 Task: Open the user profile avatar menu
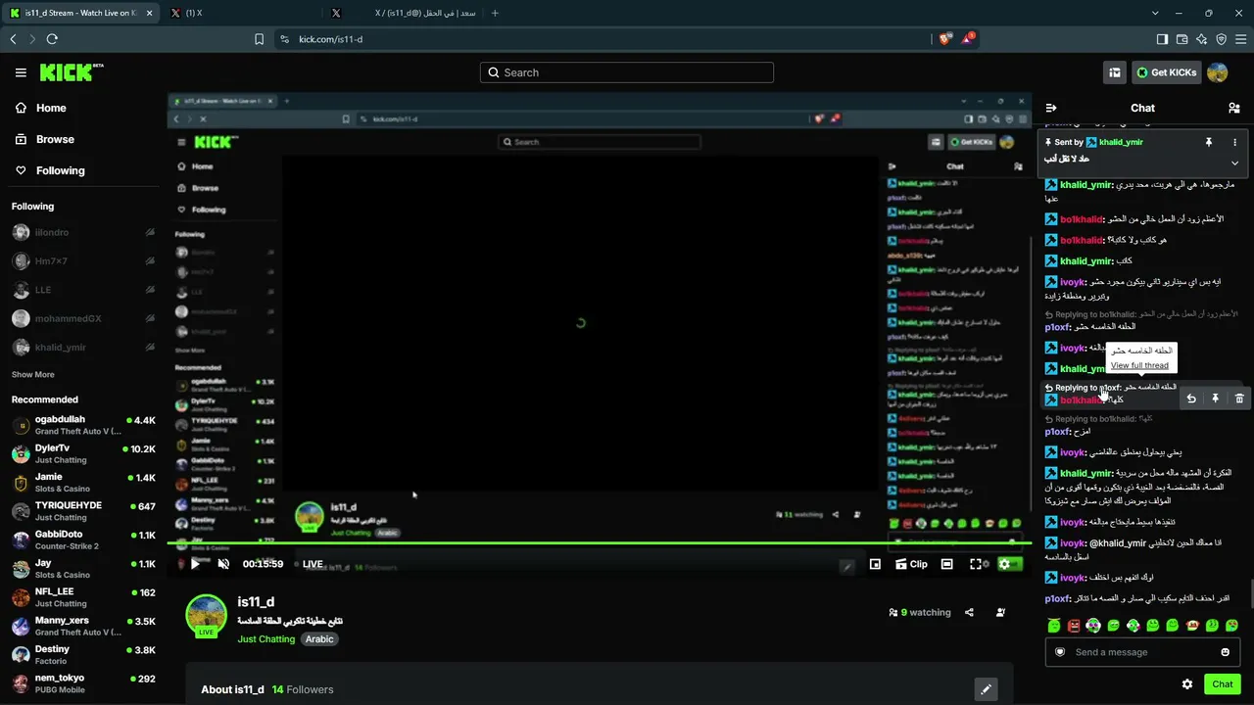click(x=1218, y=72)
